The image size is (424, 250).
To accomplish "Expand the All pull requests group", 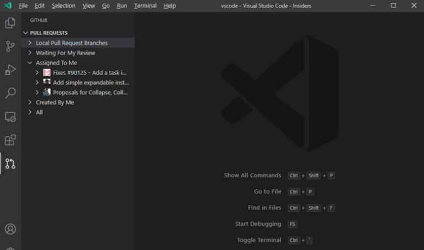I will tap(78, 112).
